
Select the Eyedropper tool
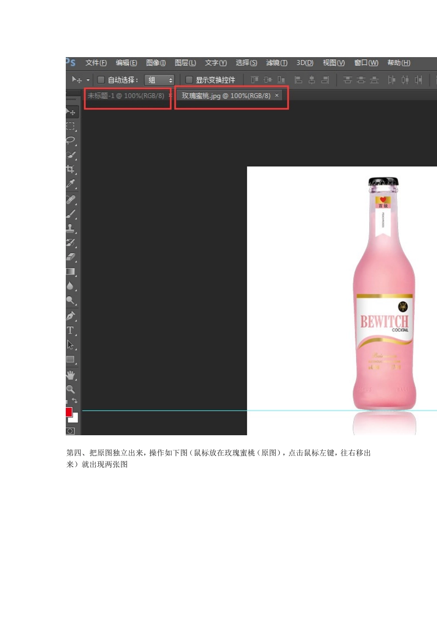pyautogui.click(x=70, y=183)
